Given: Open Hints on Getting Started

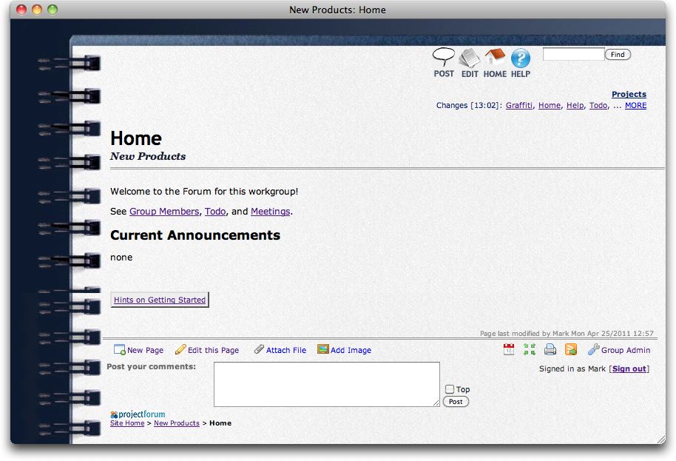Looking at the screenshot, I should 160,300.
